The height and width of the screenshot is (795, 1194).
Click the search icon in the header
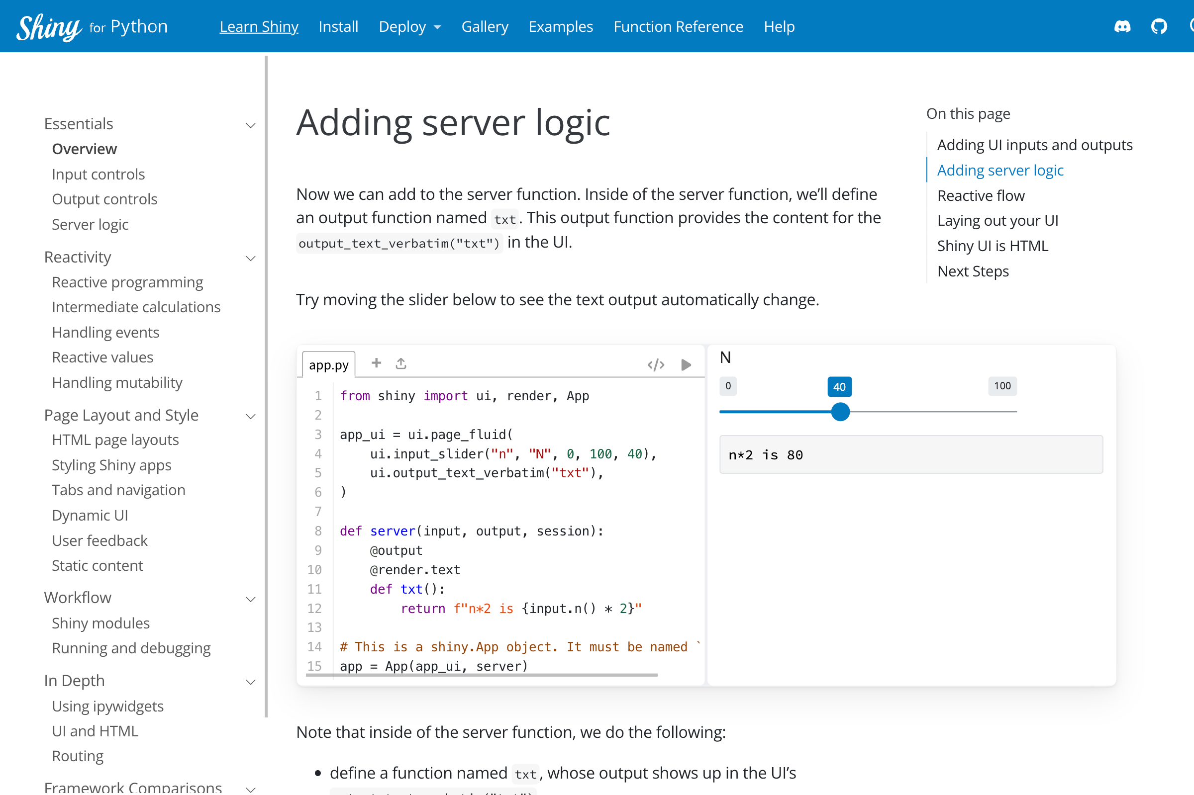point(1193,26)
